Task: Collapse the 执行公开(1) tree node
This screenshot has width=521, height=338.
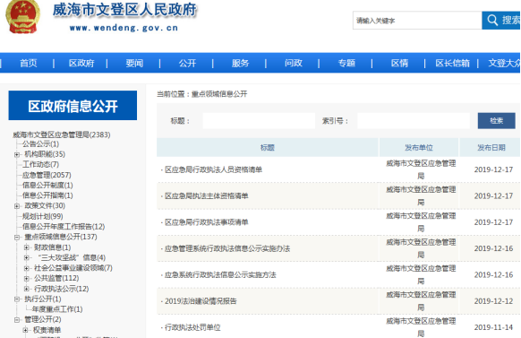Action: (x=17, y=299)
